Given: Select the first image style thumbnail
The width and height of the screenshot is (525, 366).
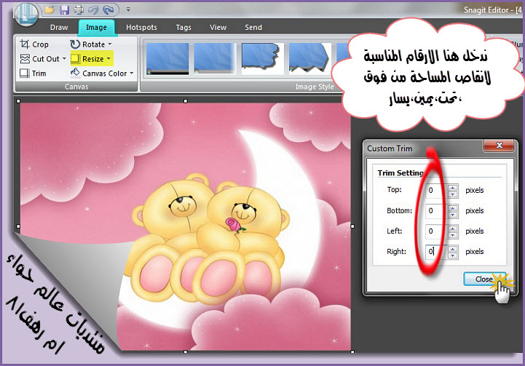Looking at the screenshot, I should tap(167, 58).
